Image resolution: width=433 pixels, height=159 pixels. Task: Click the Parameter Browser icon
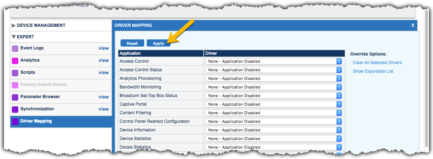pos(15,97)
